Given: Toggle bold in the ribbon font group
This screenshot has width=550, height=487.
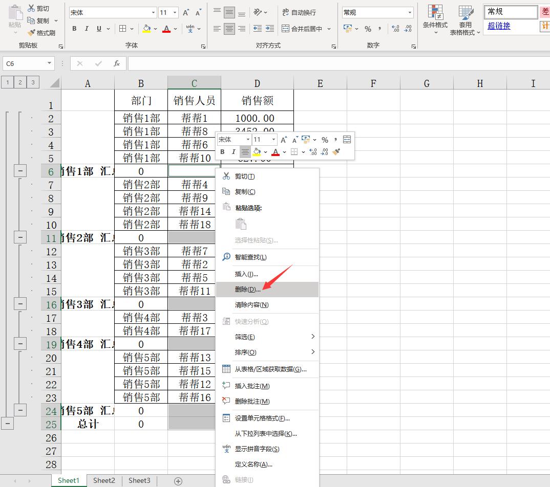Looking at the screenshot, I should coord(74,29).
